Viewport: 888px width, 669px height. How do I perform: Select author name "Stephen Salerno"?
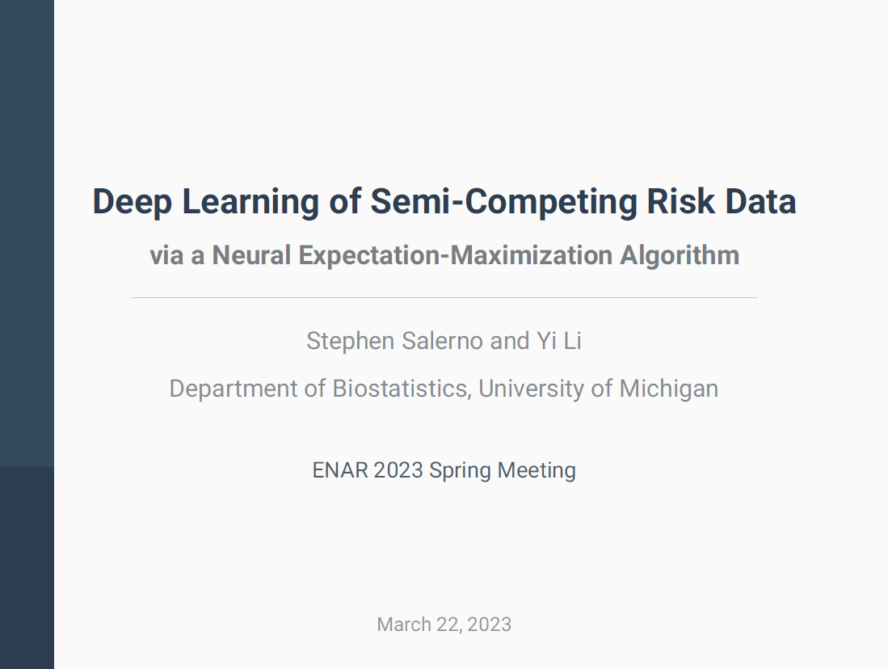[x=395, y=341]
